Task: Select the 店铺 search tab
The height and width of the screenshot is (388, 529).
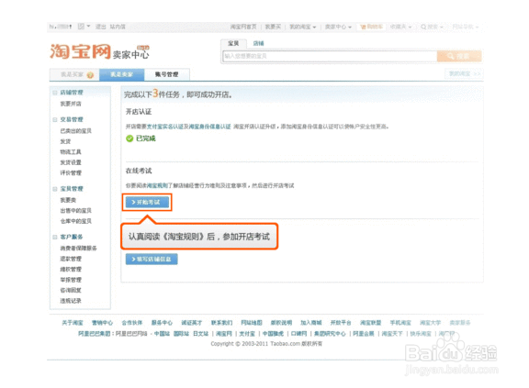Action: [258, 43]
